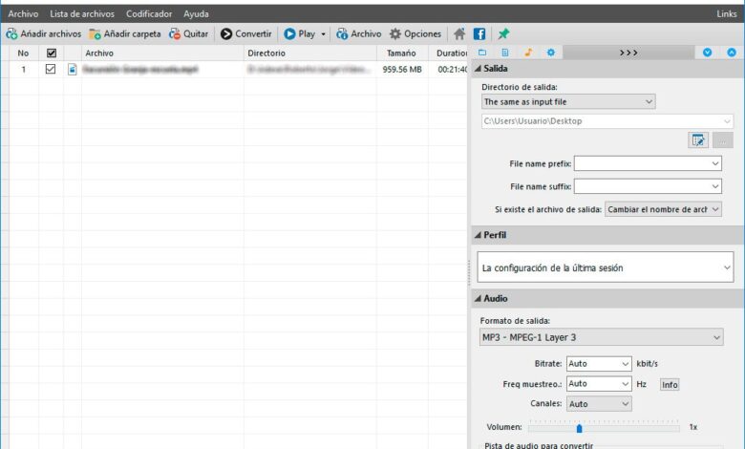745x449 pixels.
Task: Click the Quitar toolbar button
Action: pyautogui.click(x=188, y=33)
